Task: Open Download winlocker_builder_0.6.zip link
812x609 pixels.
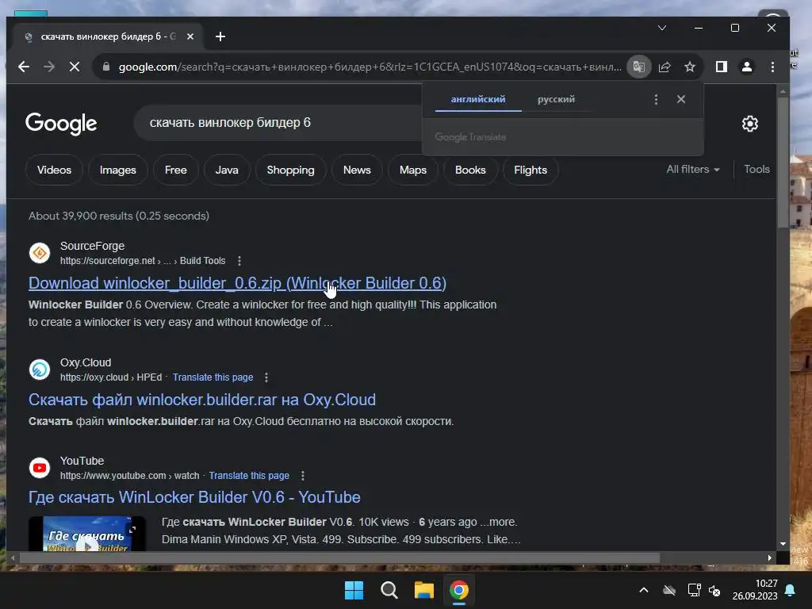Action: pyautogui.click(x=237, y=283)
